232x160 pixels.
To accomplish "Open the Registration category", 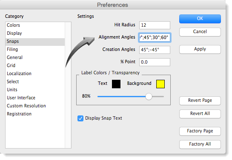I will point(35,114).
